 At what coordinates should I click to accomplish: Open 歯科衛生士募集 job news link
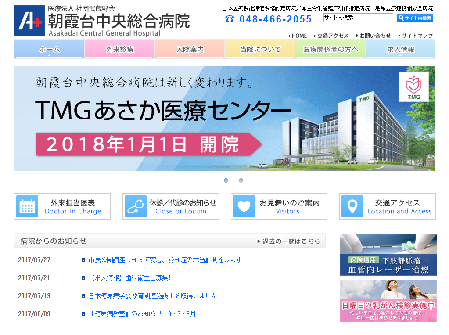(x=130, y=278)
